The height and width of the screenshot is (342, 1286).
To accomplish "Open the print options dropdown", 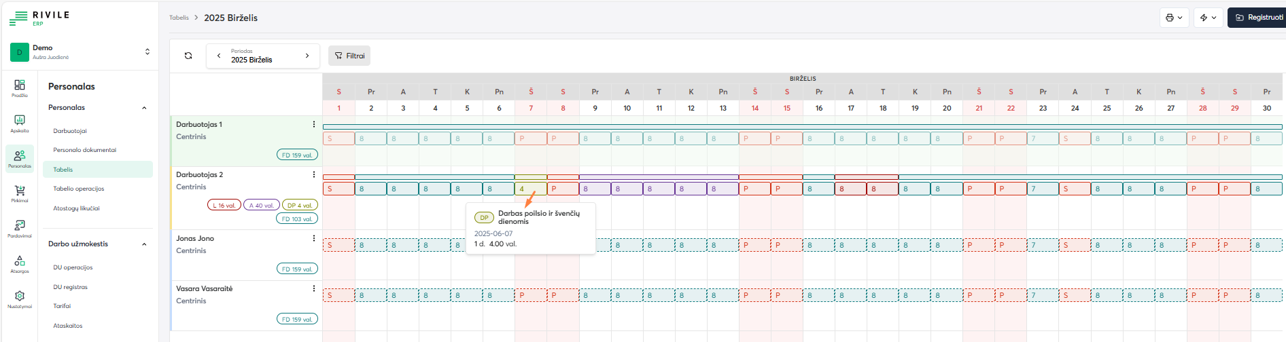I will [1174, 18].
